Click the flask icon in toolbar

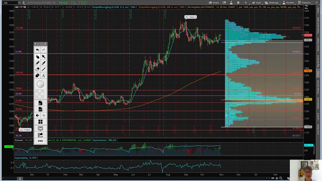point(231,3)
